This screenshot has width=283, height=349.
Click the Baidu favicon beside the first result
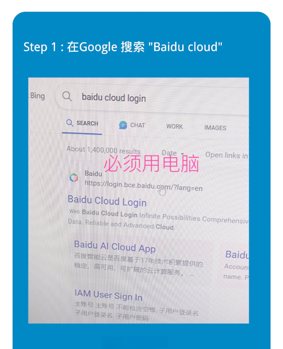click(74, 177)
